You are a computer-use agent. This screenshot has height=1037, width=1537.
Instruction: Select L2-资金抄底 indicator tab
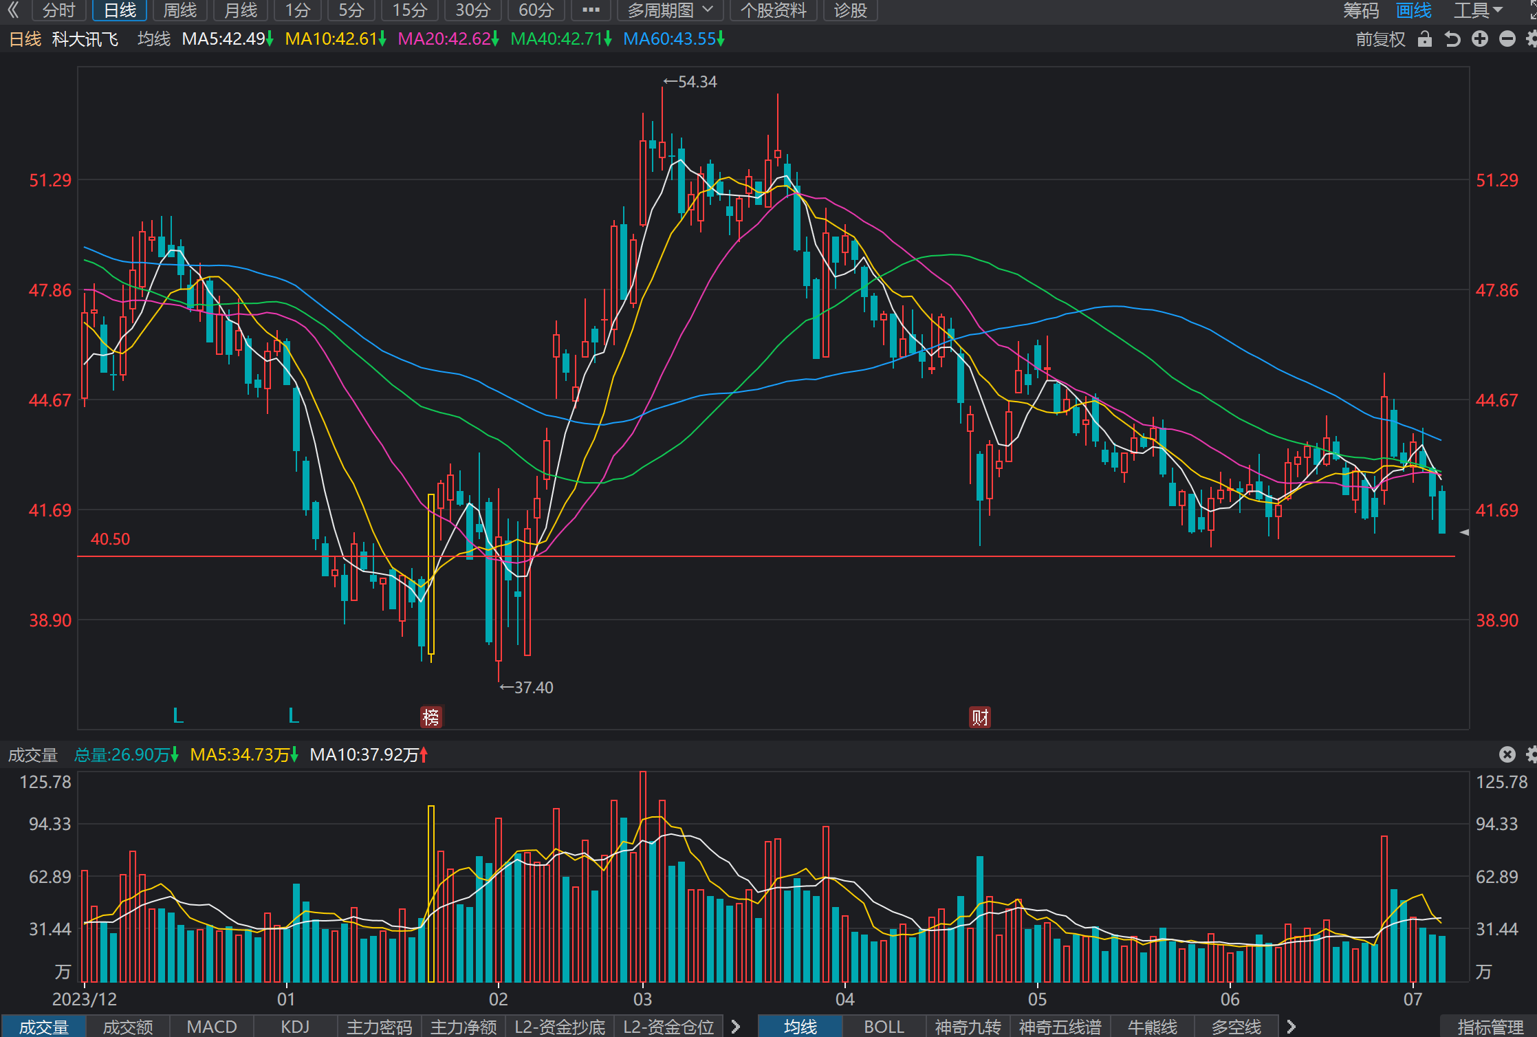[x=560, y=1027]
